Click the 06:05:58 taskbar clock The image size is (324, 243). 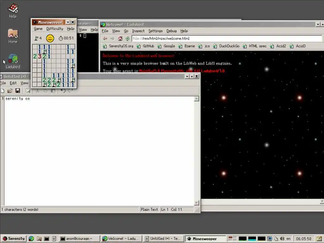(x=304, y=239)
